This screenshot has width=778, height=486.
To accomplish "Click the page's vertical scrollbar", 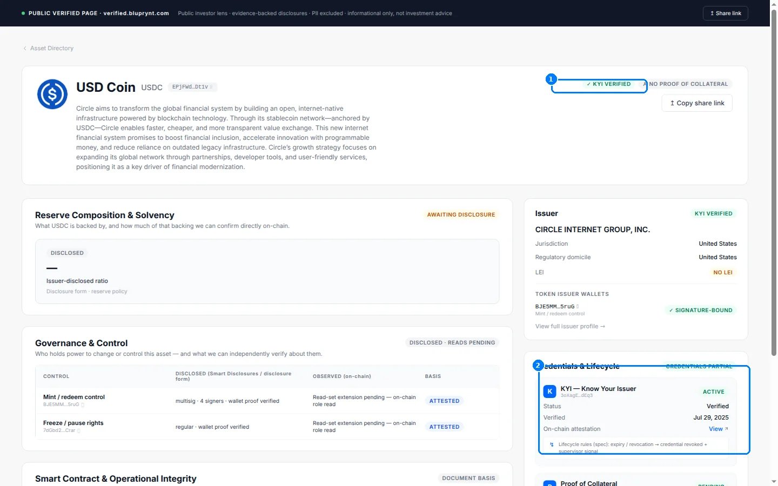I will click(x=774, y=184).
